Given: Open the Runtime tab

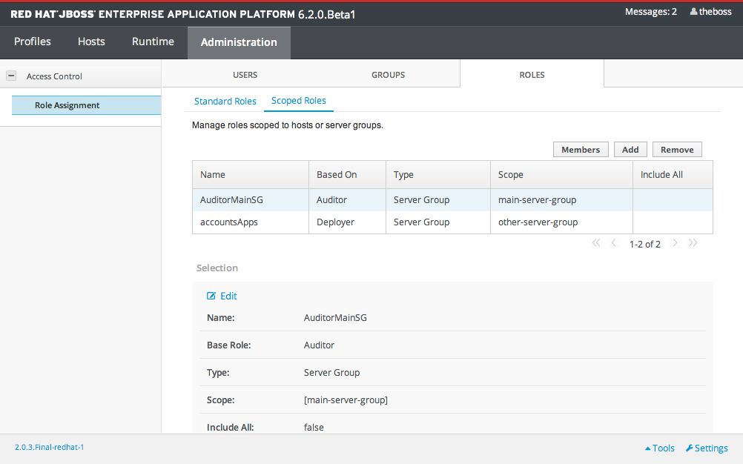Looking at the screenshot, I should pyautogui.click(x=153, y=42).
